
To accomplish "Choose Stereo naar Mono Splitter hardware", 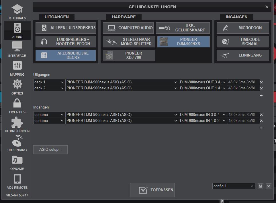I will (129, 42).
